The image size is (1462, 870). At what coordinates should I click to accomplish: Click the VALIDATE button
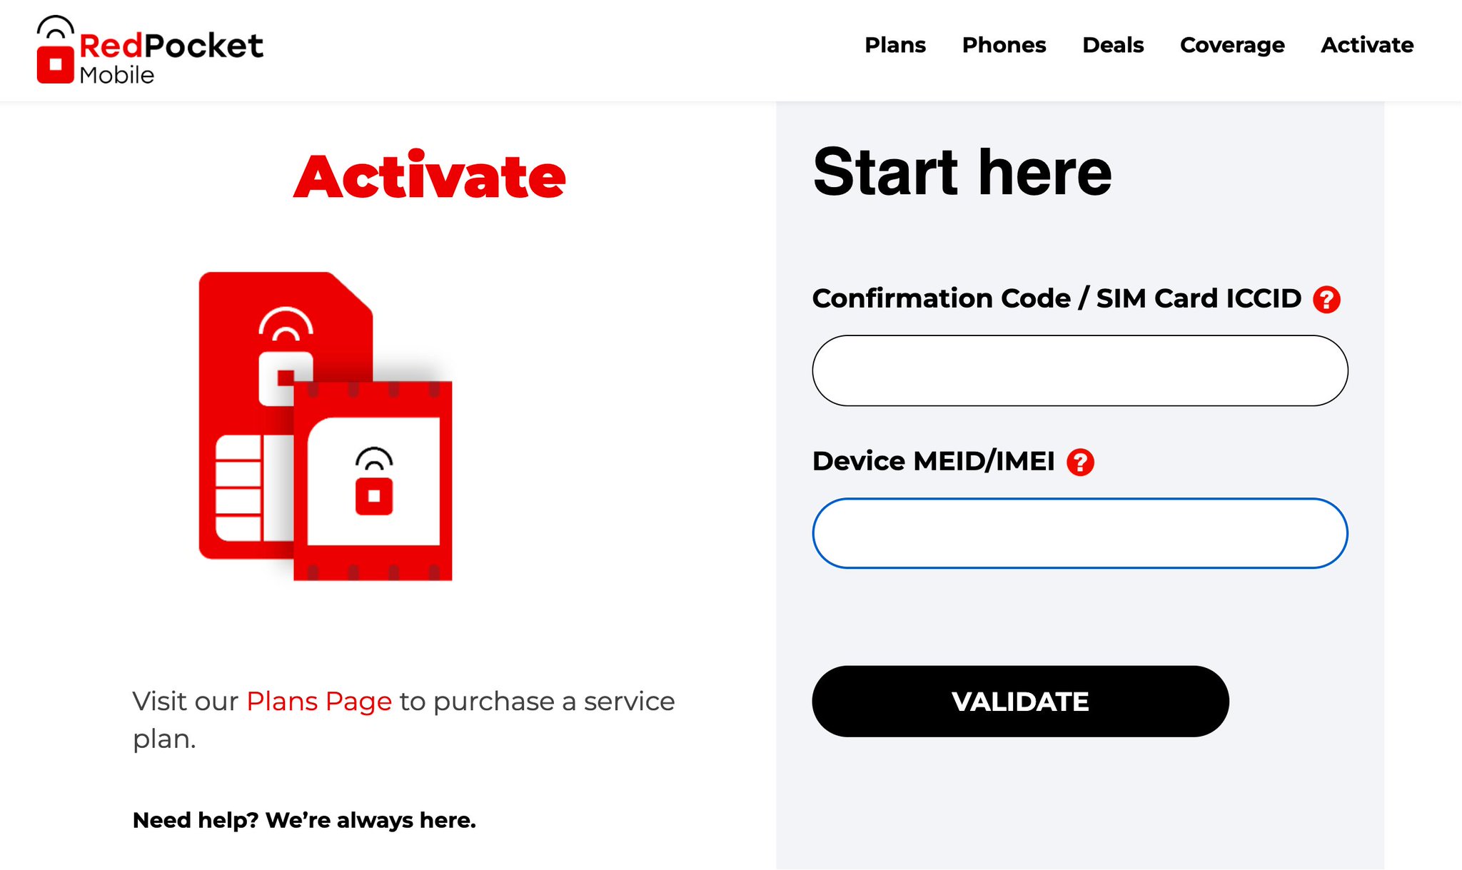click(x=1020, y=702)
